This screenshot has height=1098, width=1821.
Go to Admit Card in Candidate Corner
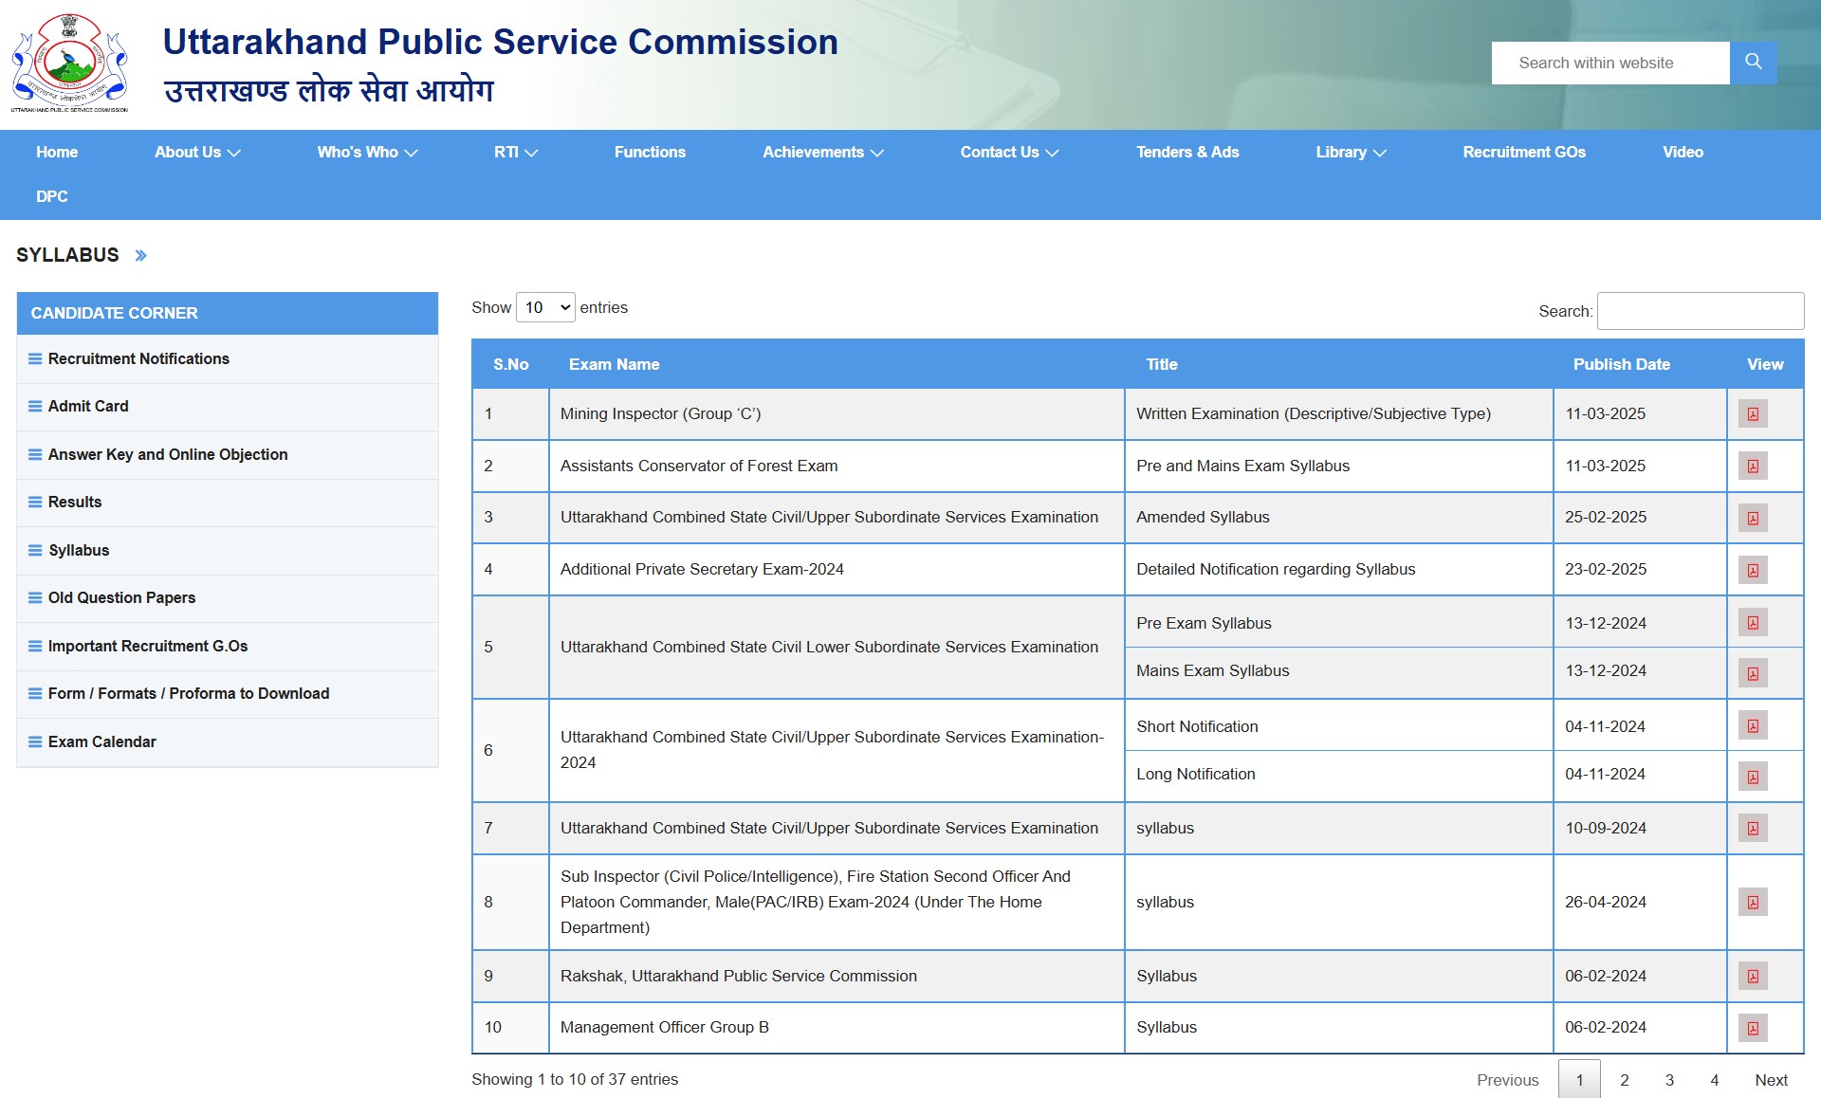[88, 406]
